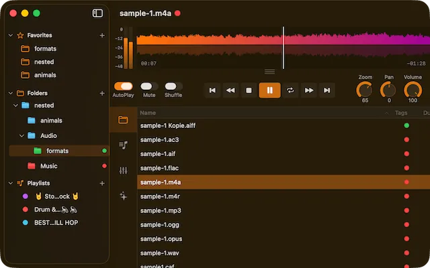Collapse the nested folder tree
This screenshot has height=268, width=430.
point(16,106)
